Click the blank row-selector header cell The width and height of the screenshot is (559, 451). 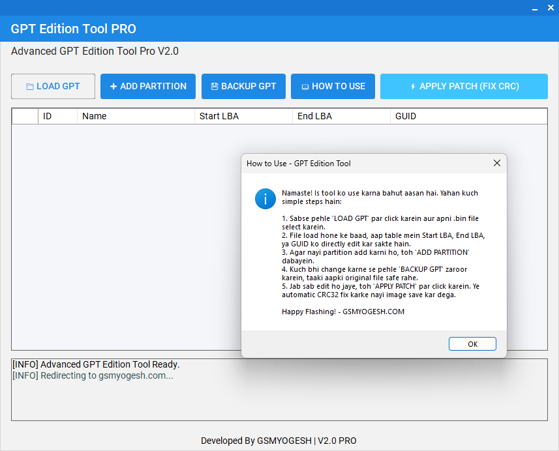coord(25,116)
